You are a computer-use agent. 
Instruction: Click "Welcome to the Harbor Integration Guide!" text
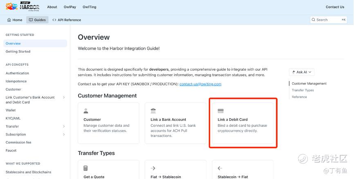coord(119,49)
